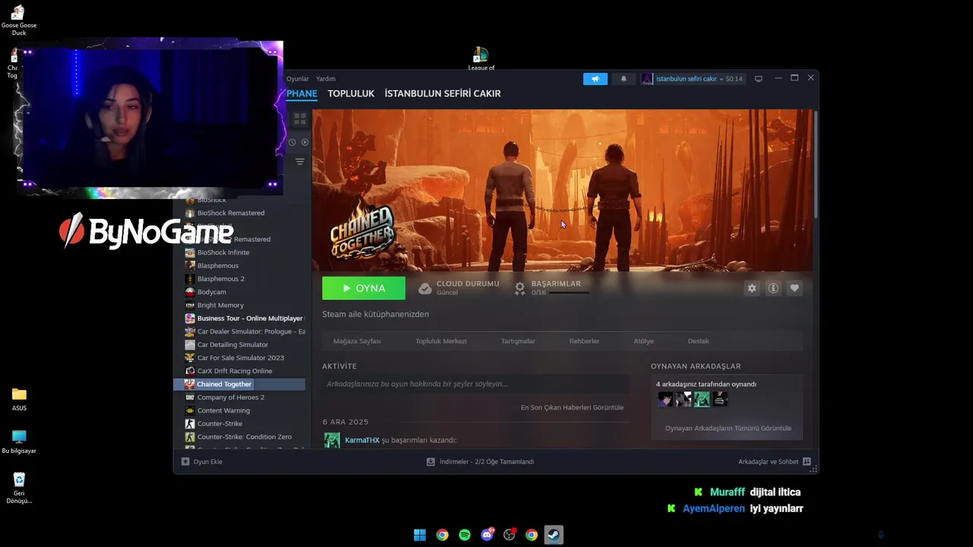Screen dimensions: 973x547
Task: Go to the TOPLULUK tab
Action: (351, 93)
